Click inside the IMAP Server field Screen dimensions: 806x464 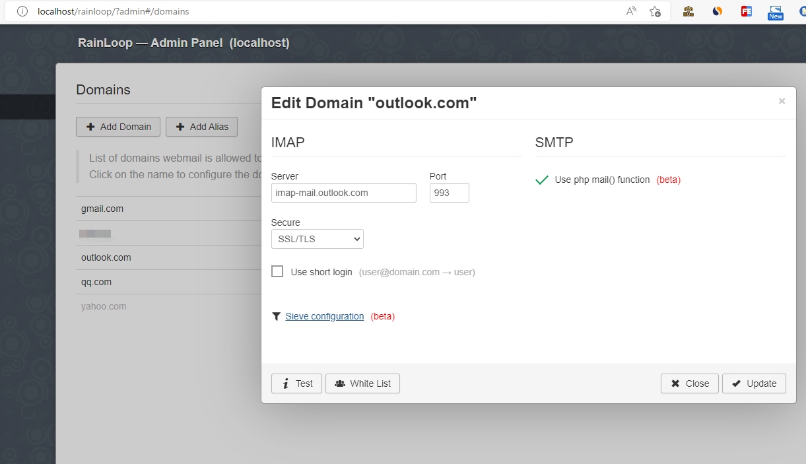click(343, 193)
